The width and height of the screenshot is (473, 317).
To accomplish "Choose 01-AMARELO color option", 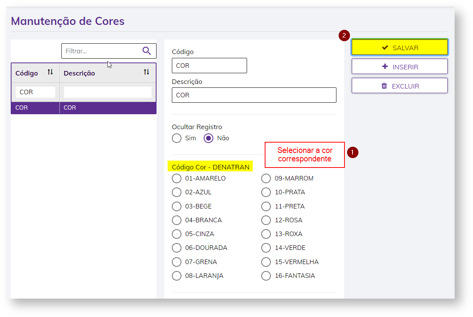I will (x=177, y=179).
